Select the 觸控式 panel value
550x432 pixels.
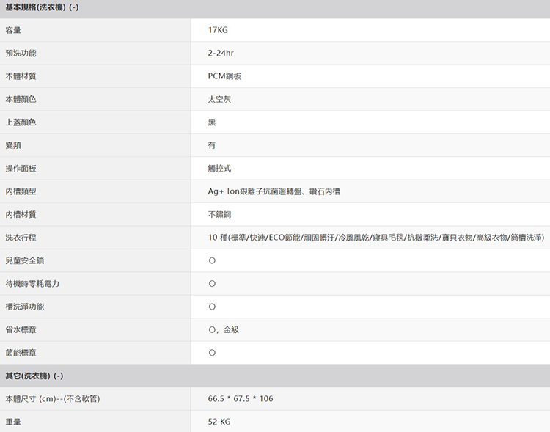point(220,169)
